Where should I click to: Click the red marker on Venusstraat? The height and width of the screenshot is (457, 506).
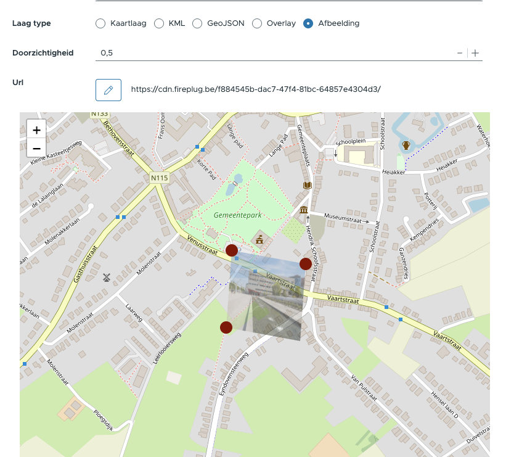point(232,250)
